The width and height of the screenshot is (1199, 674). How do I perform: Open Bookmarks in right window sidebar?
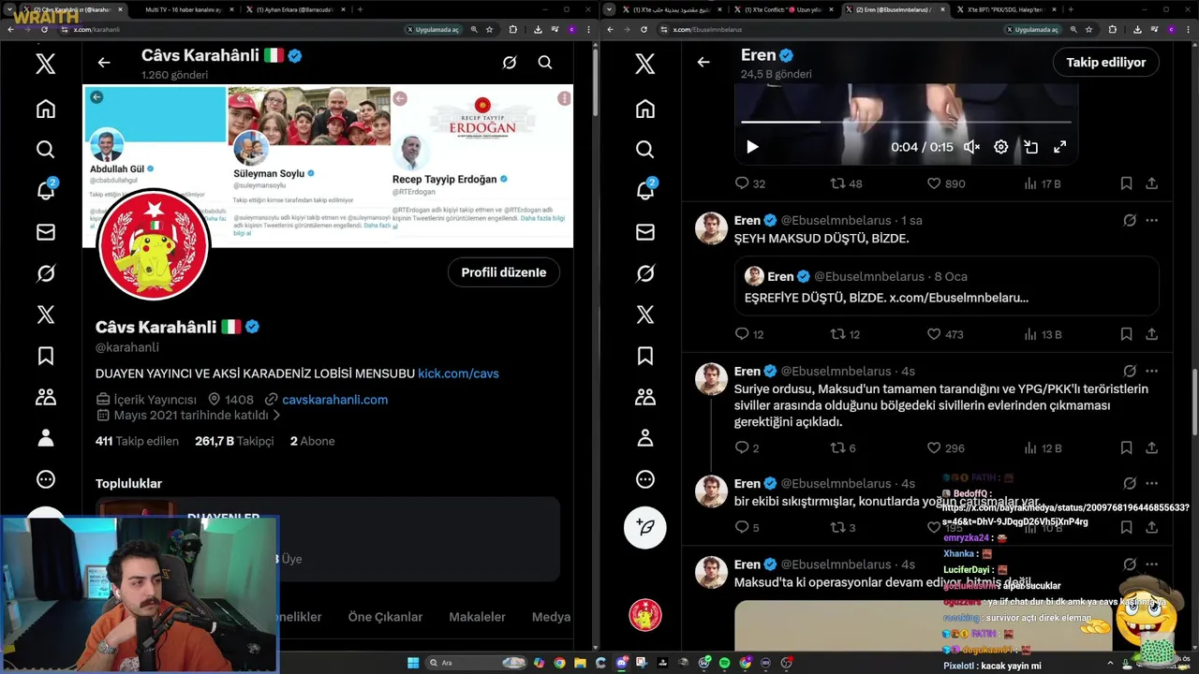(645, 356)
